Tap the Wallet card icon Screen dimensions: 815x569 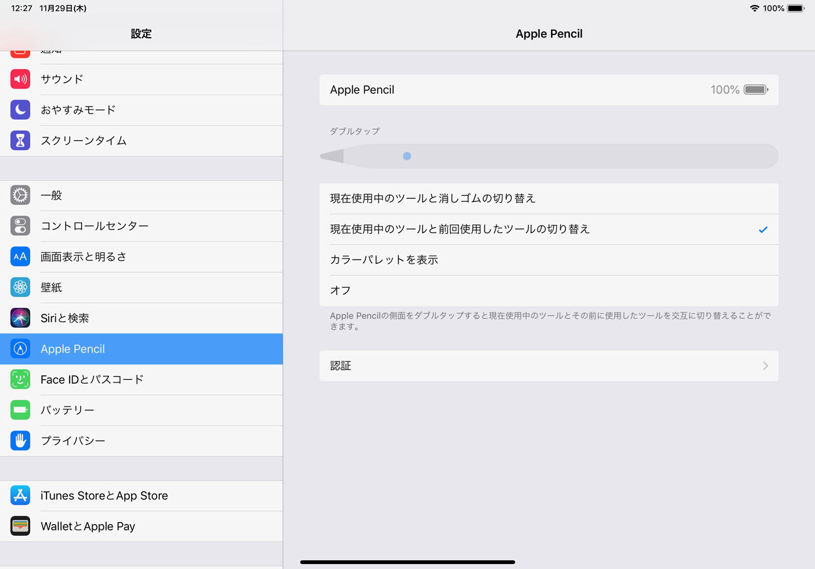(x=20, y=526)
